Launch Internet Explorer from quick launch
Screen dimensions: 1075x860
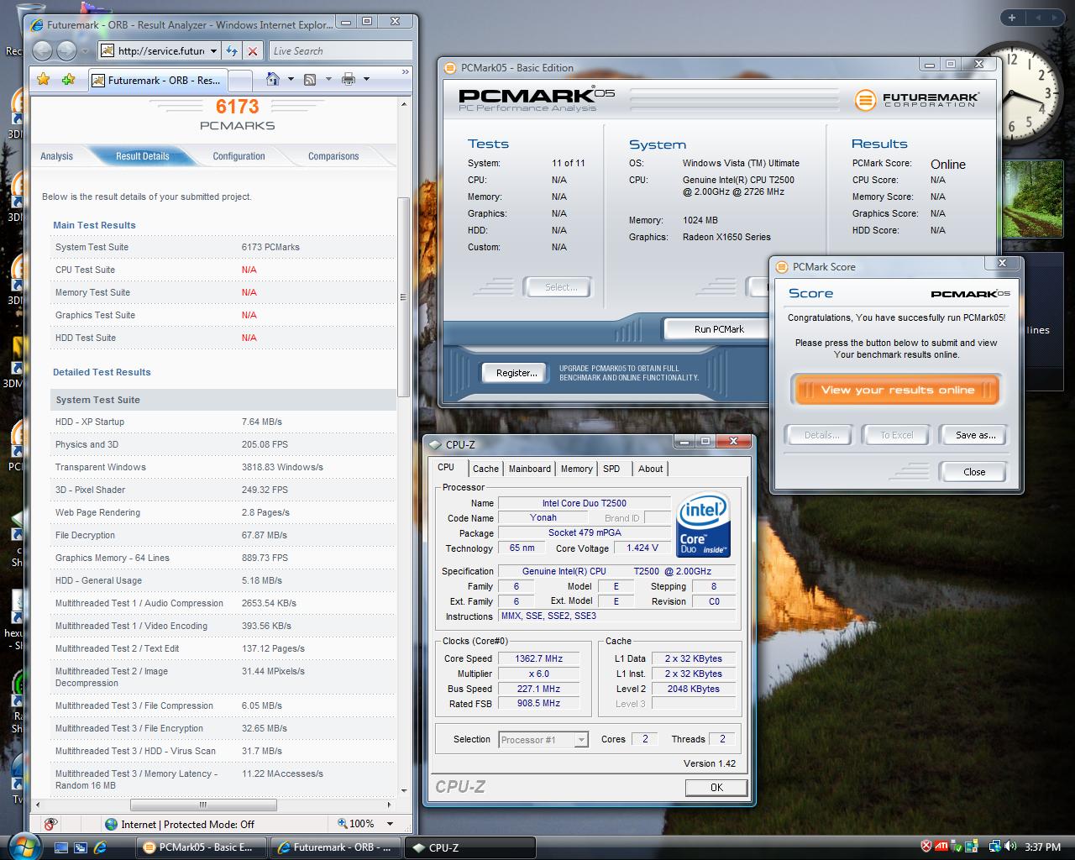pyautogui.click(x=100, y=847)
